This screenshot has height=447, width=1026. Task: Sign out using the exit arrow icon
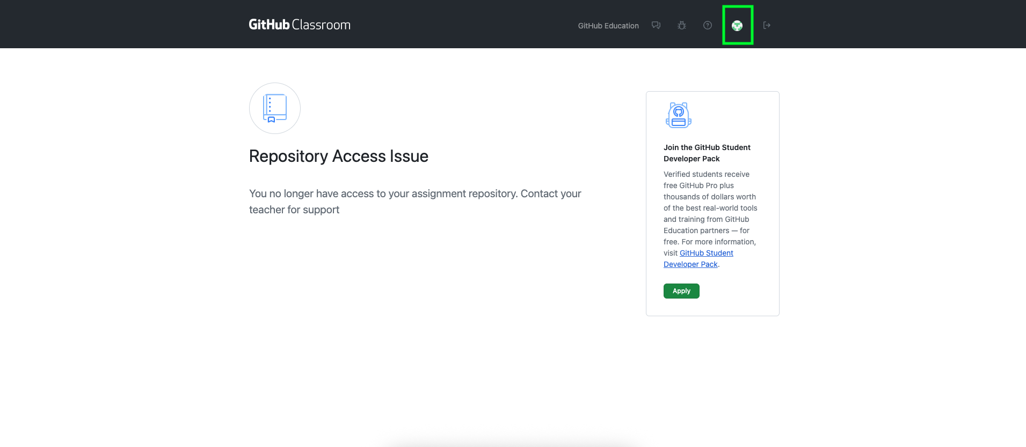pos(767,25)
